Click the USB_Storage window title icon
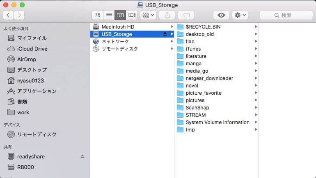 pyautogui.click(x=140, y=5)
